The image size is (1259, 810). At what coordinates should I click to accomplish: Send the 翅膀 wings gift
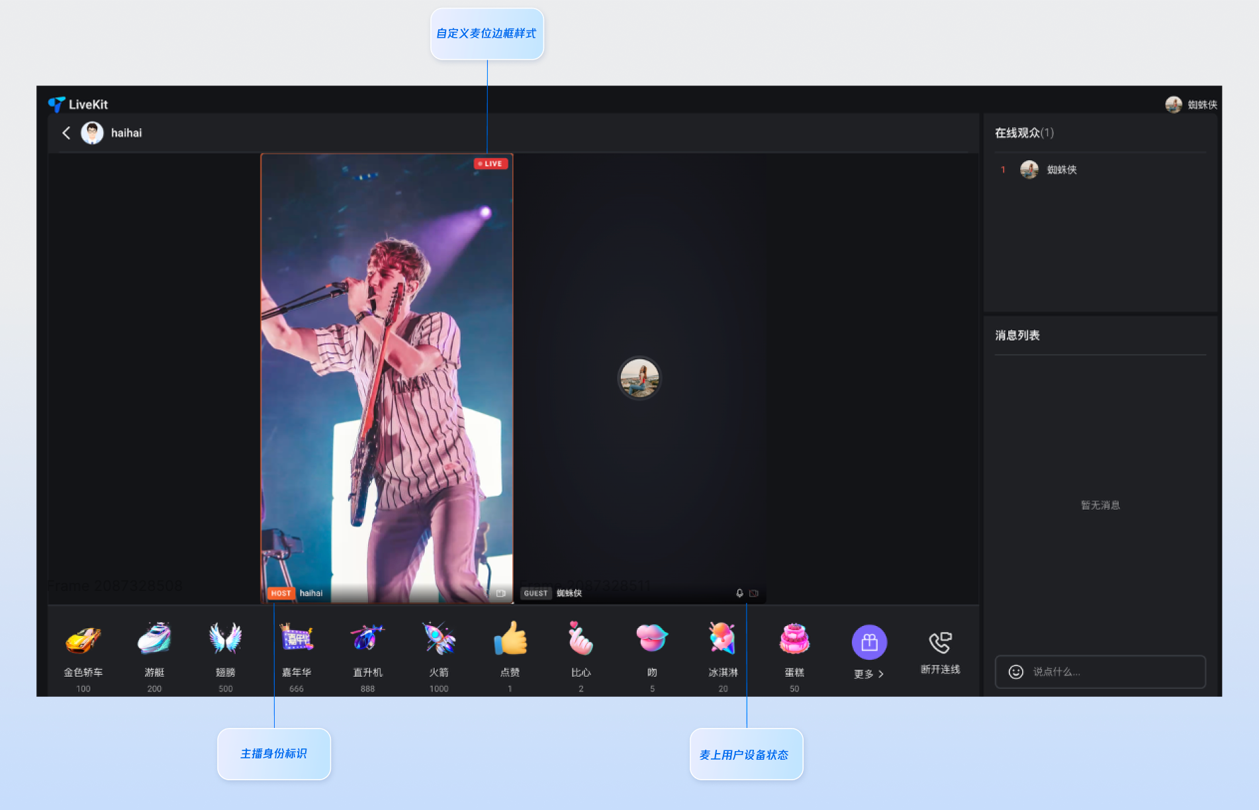tap(226, 657)
